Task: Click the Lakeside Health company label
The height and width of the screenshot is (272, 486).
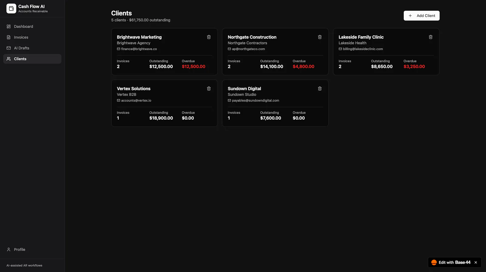Action: coord(352,43)
